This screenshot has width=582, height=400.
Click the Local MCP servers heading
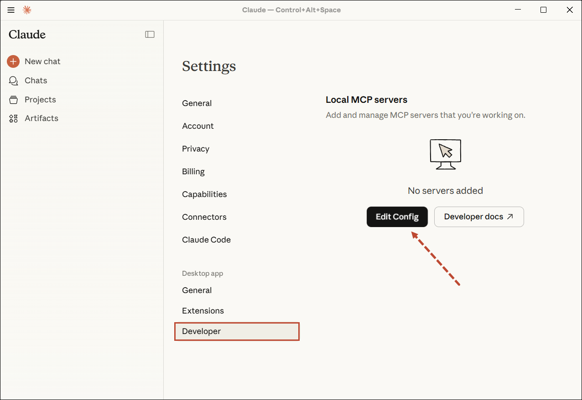click(x=367, y=100)
